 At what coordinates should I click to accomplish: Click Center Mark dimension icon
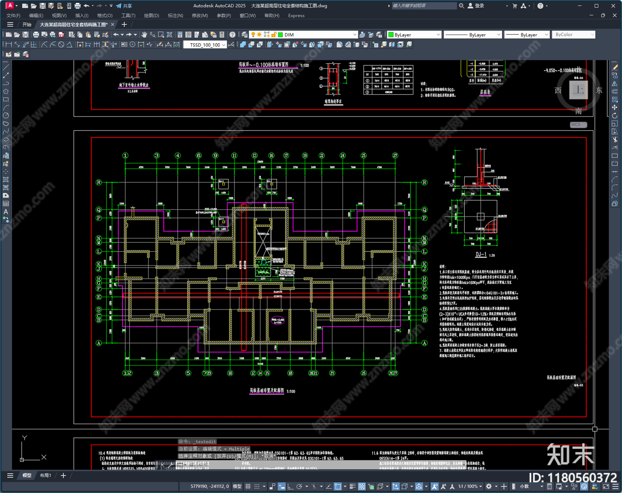coord(133,45)
